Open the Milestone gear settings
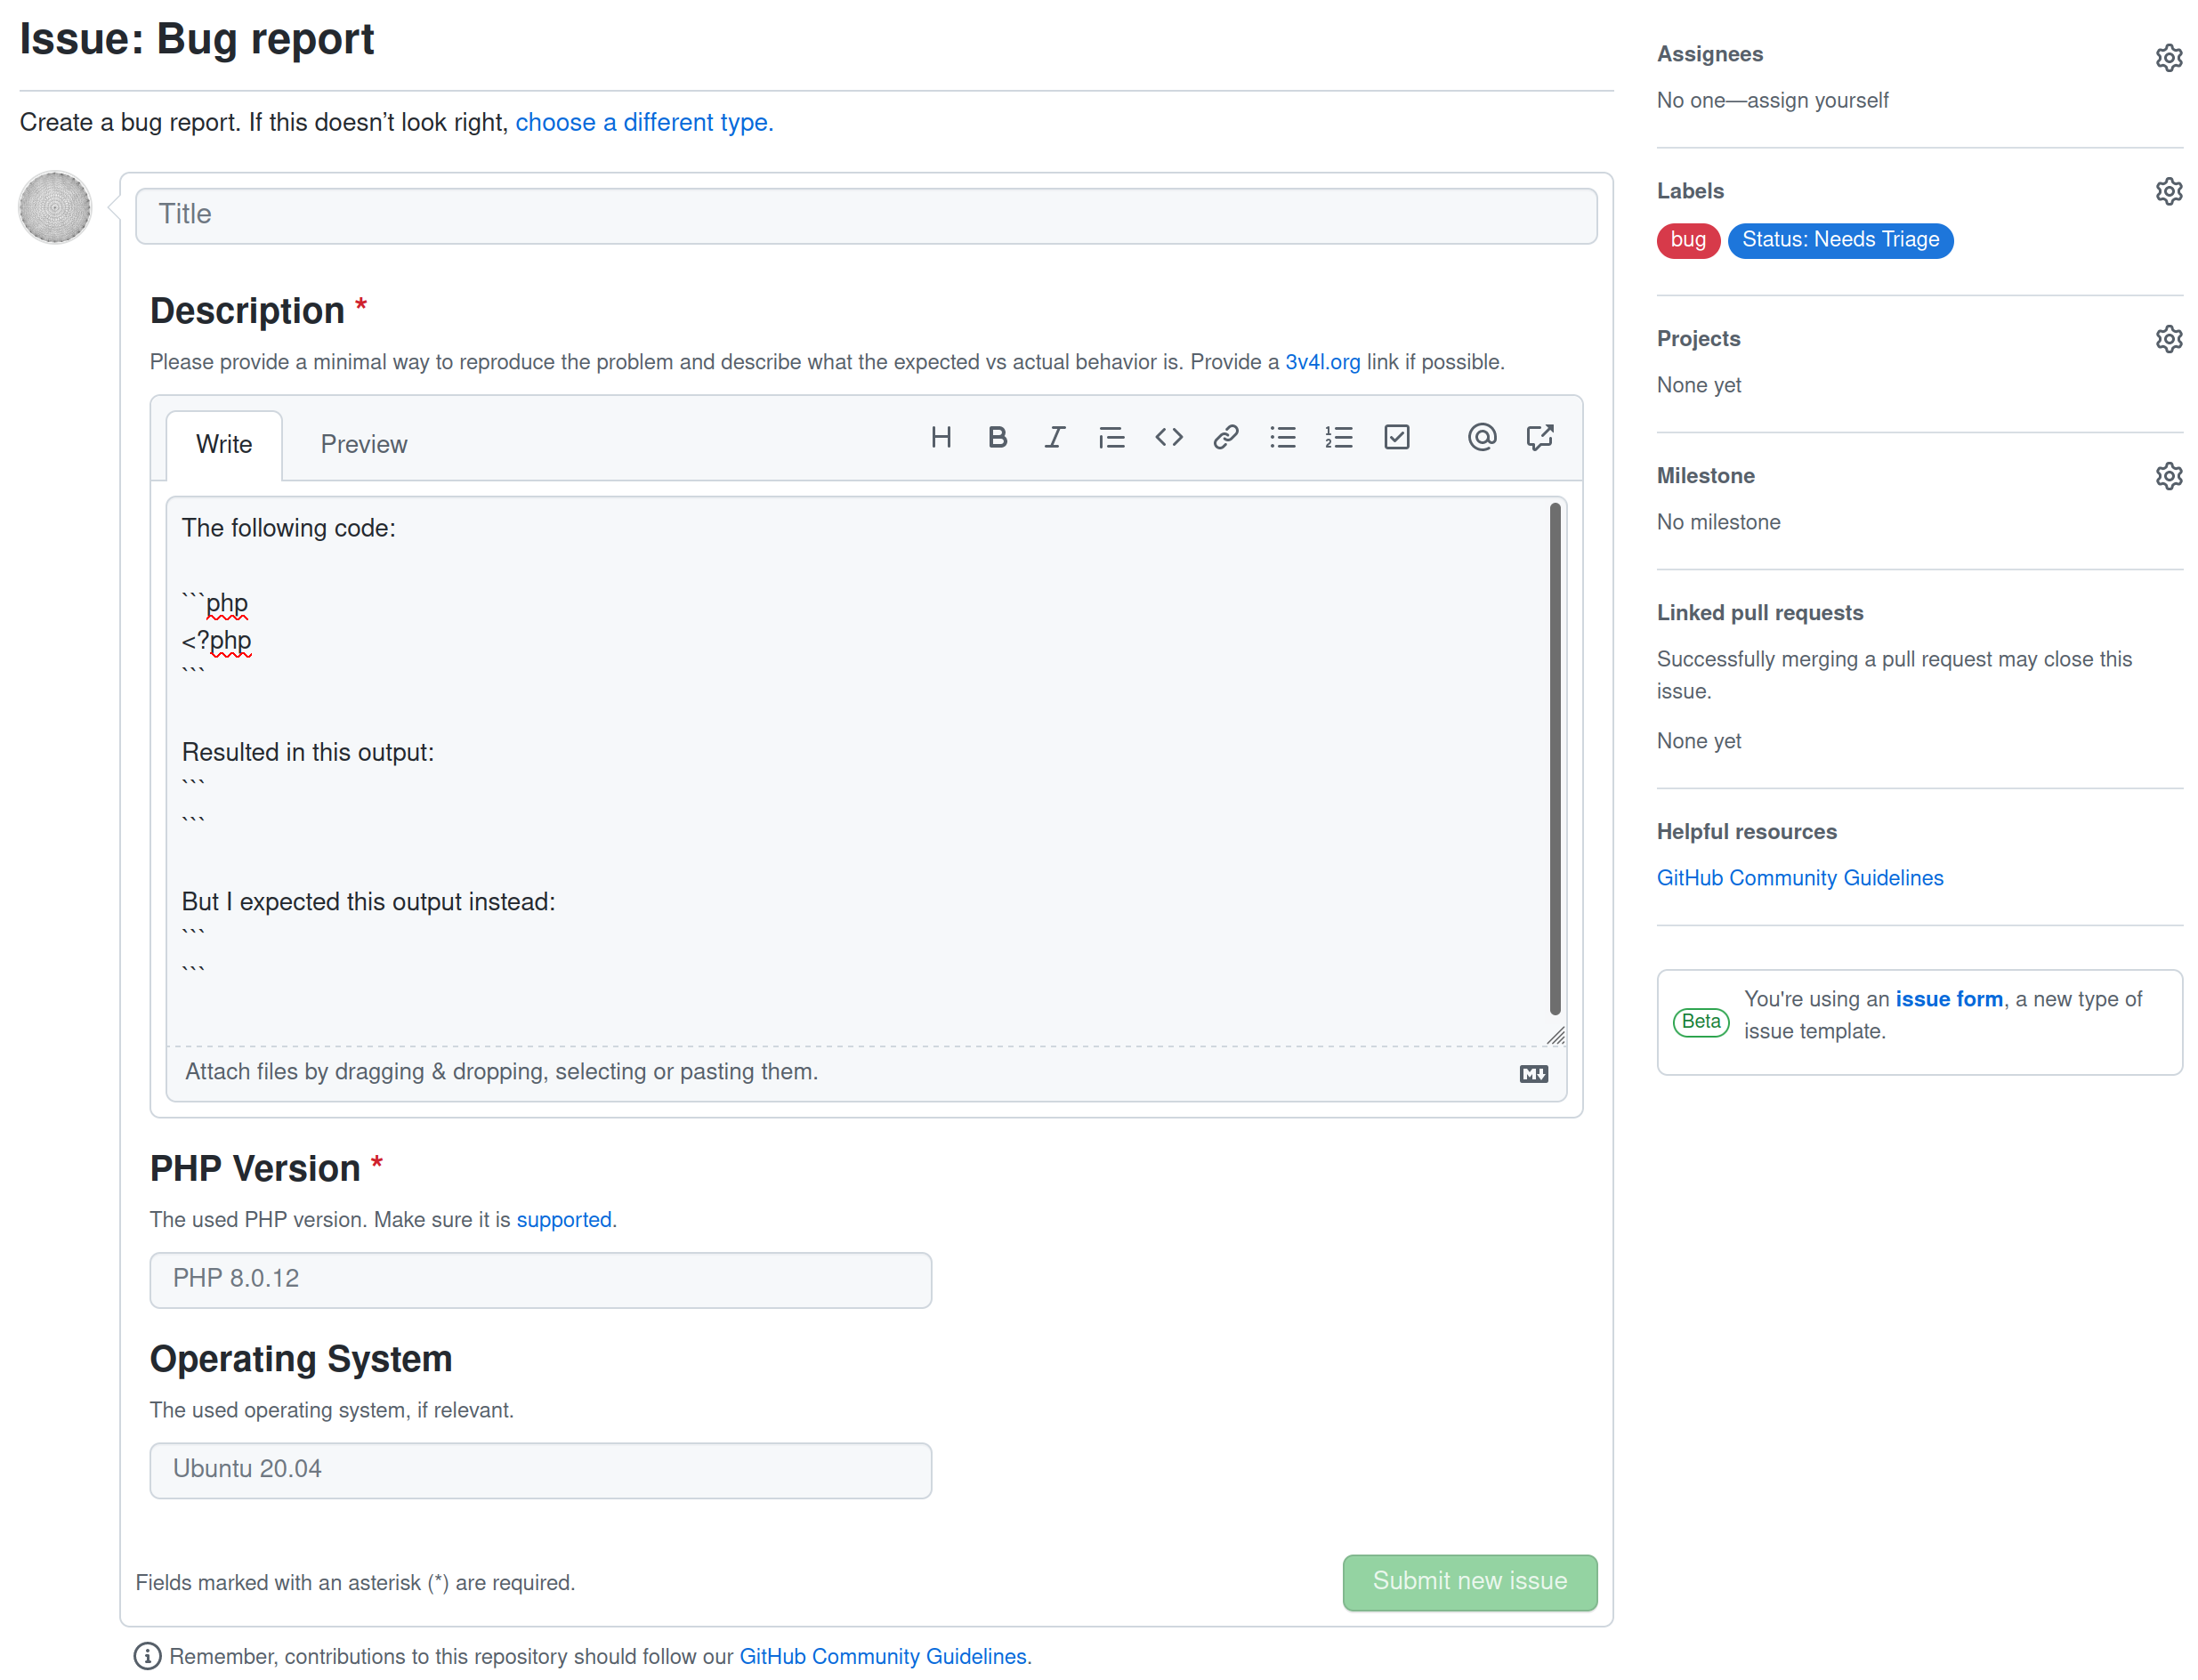2198x1680 pixels. (x=2167, y=476)
